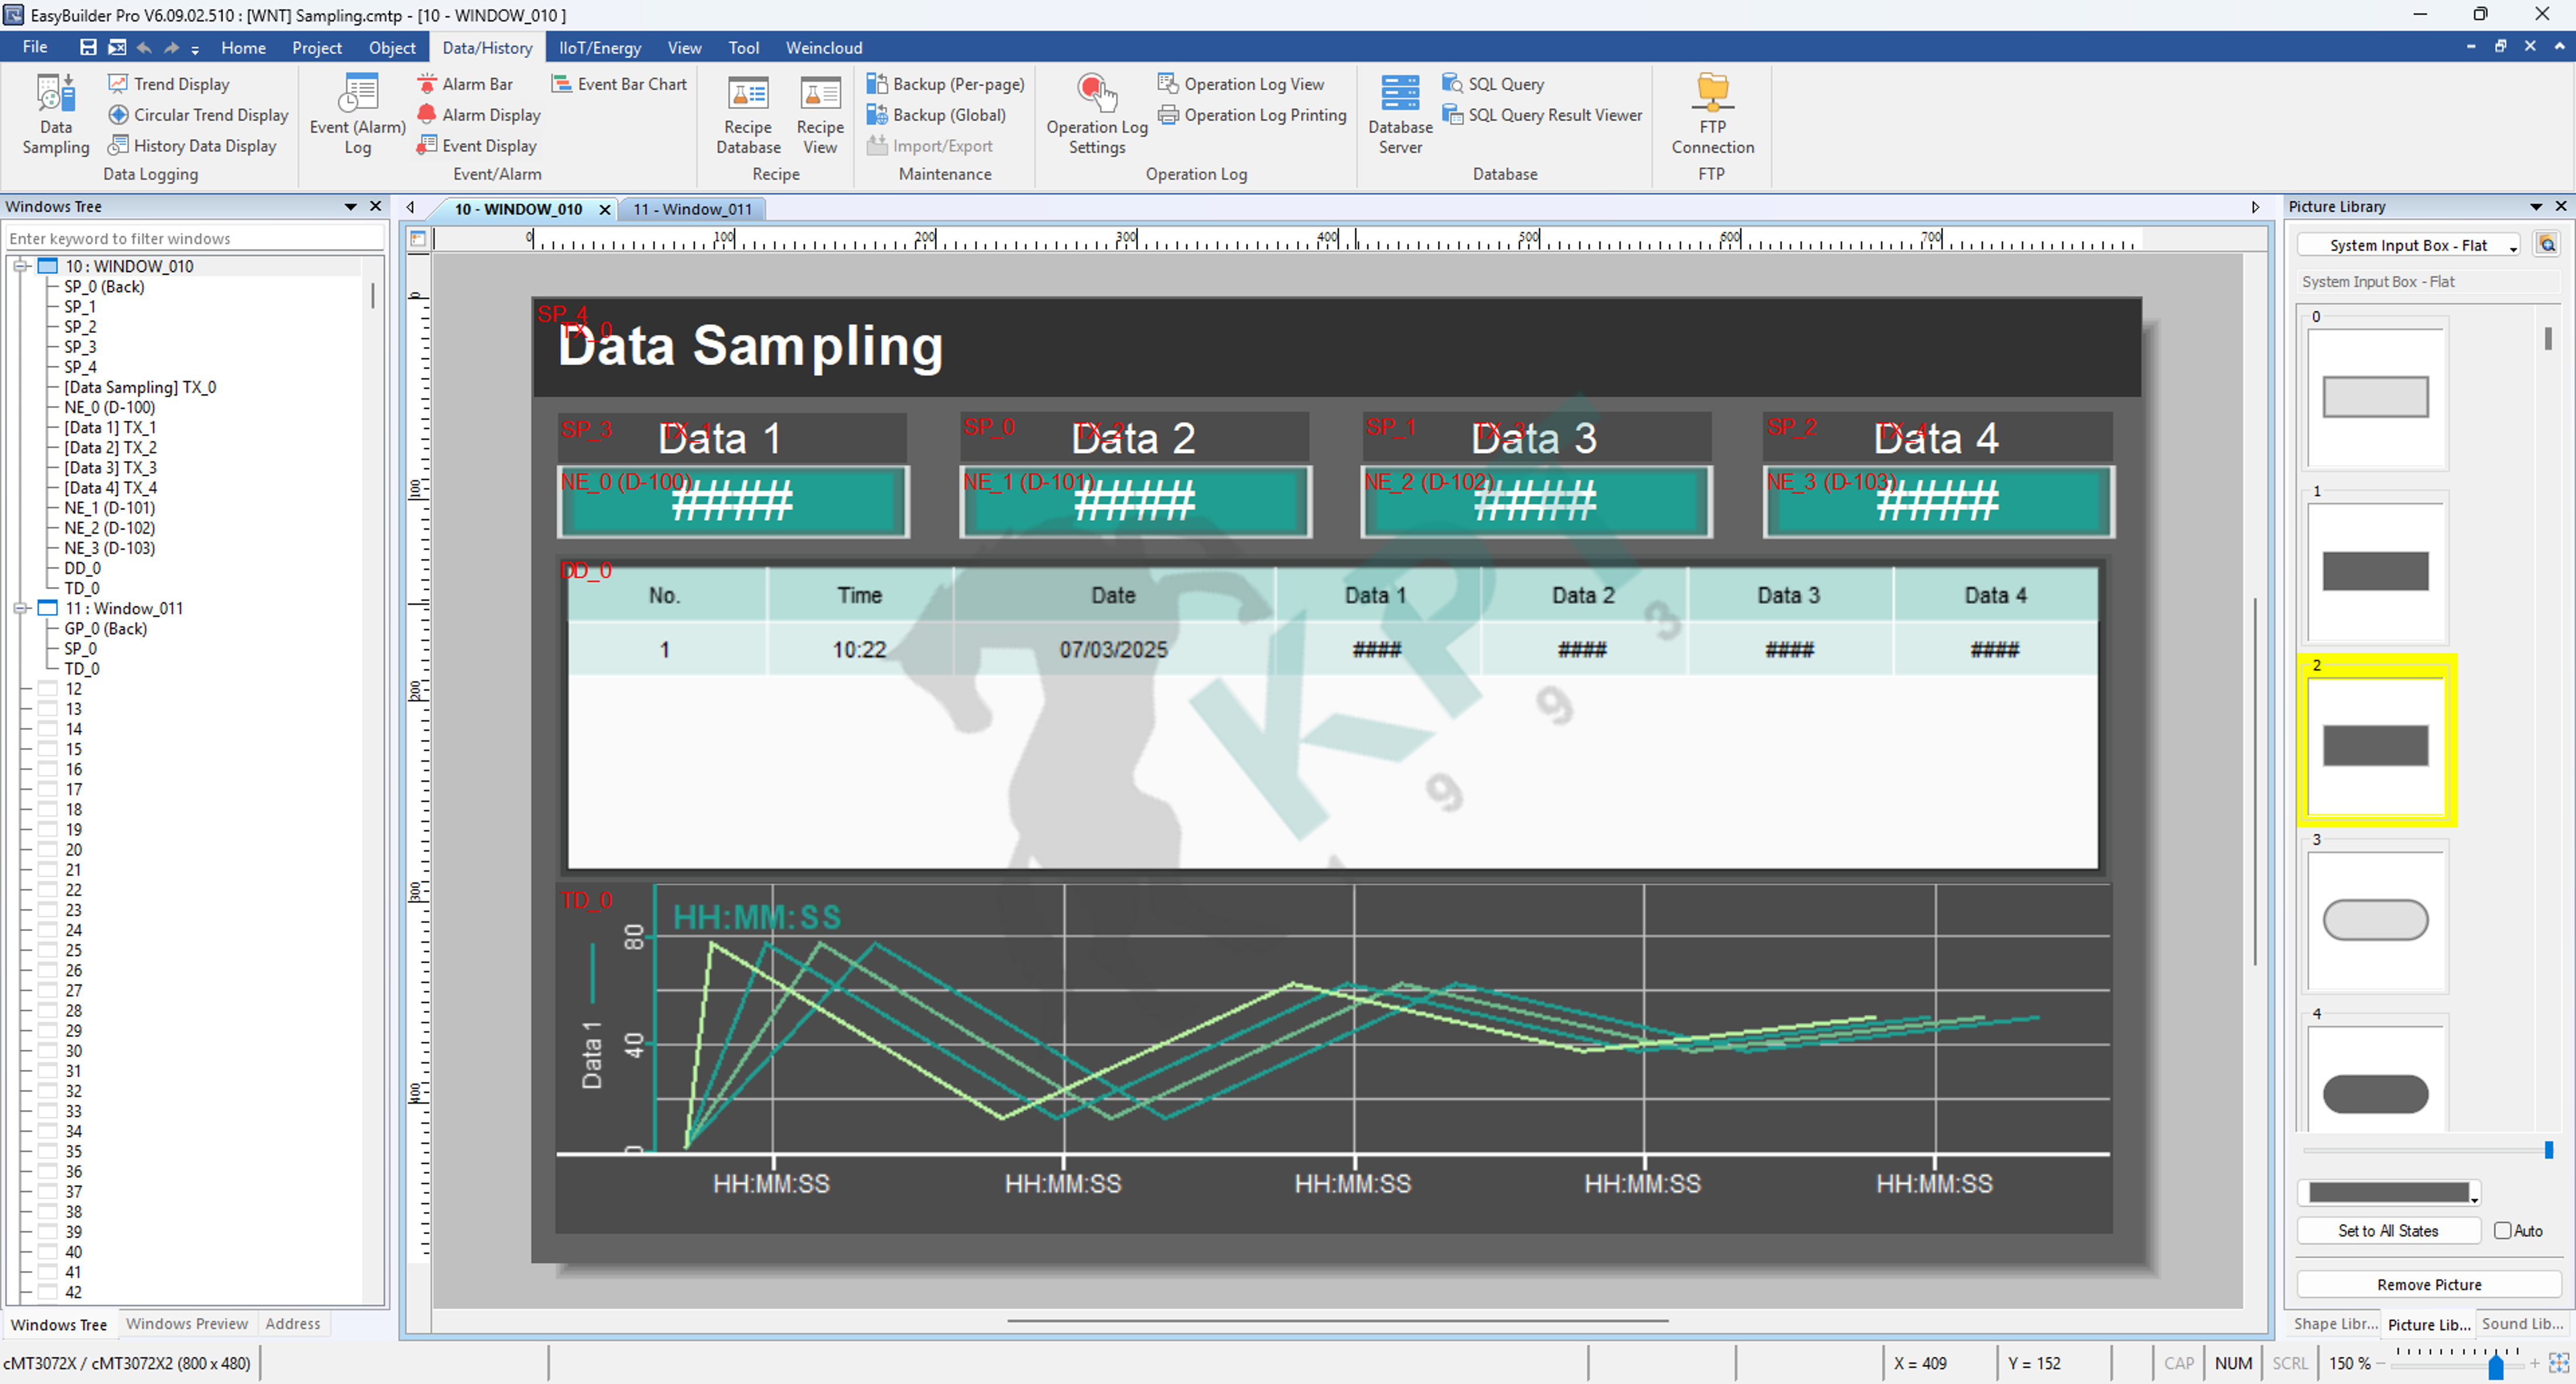This screenshot has height=1384, width=2576.
Task: Open Windows Tree panel options arrow
Action: click(351, 207)
